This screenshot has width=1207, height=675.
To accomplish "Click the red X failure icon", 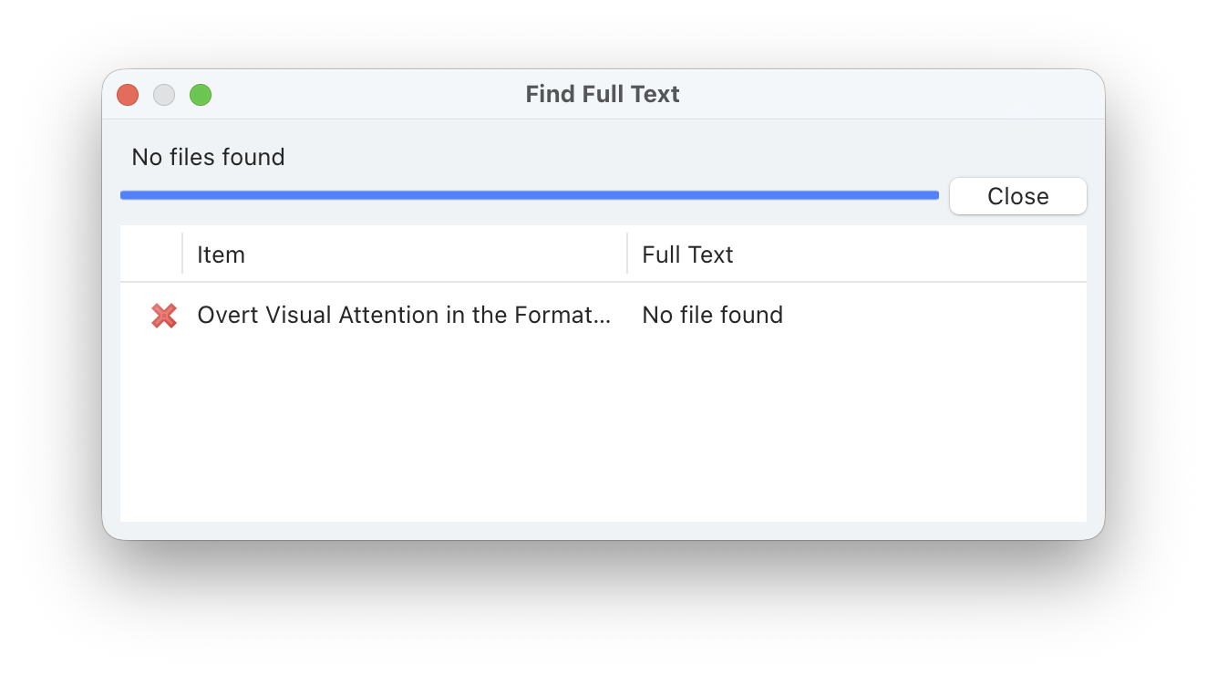I will 164,316.
